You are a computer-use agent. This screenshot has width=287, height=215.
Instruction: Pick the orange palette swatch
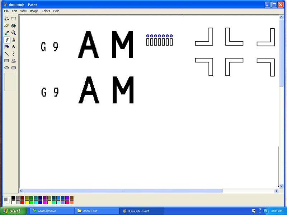click(72, 202)
